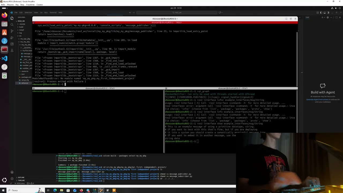Open chat settings gear in the Chat panel
The image size is (343, 193).
click(328, 17)
